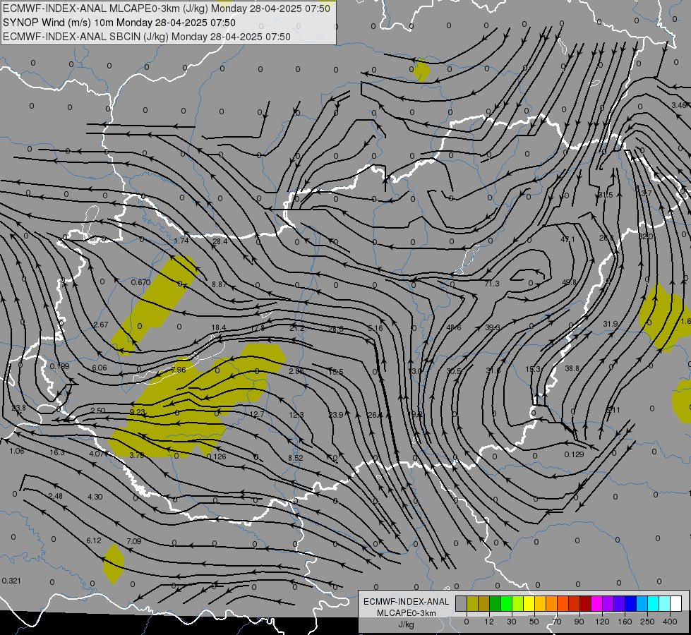Select the white 400 J/kg legend swatch
Viewport: 691px width, 635px height.
point(676,603)
